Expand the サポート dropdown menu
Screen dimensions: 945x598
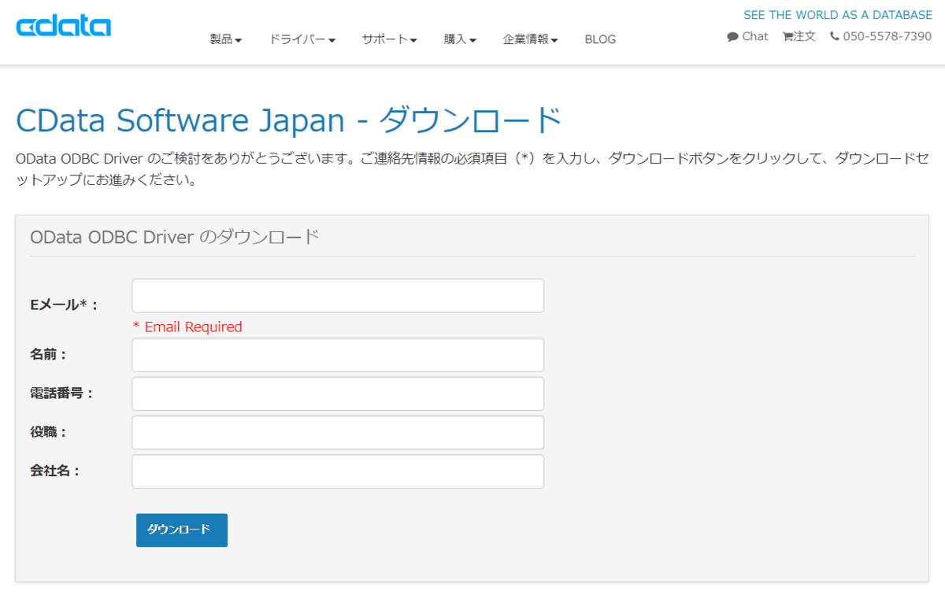coord(390,39)
